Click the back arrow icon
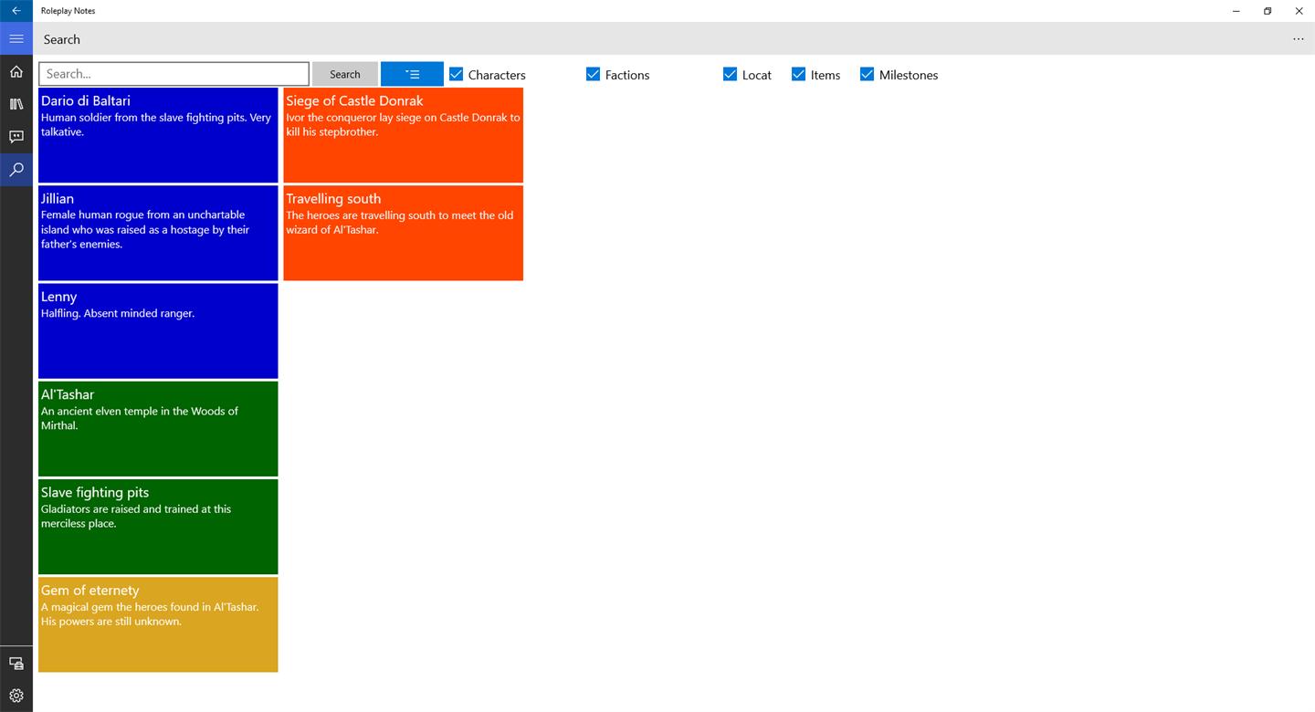1315x712 pixels. click(16, 11)
